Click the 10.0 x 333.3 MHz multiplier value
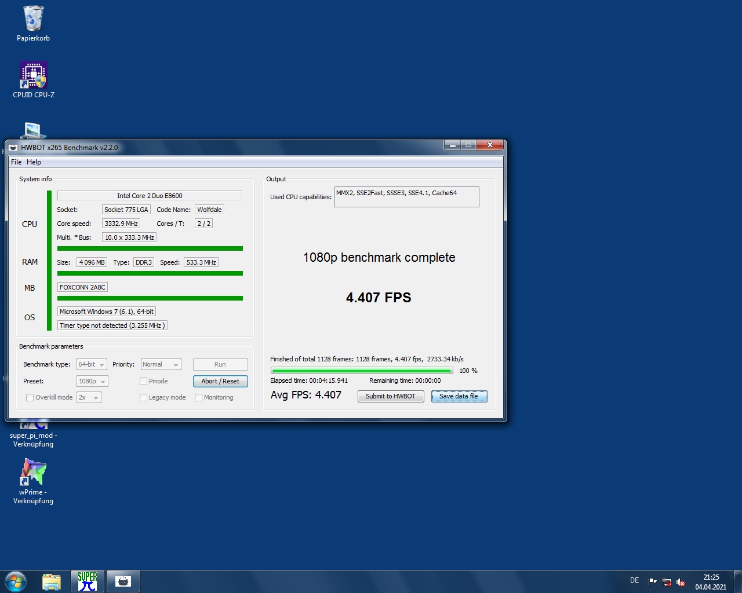Image resolution: width=742 pixels, height=593 pixels. pos(129,237)
